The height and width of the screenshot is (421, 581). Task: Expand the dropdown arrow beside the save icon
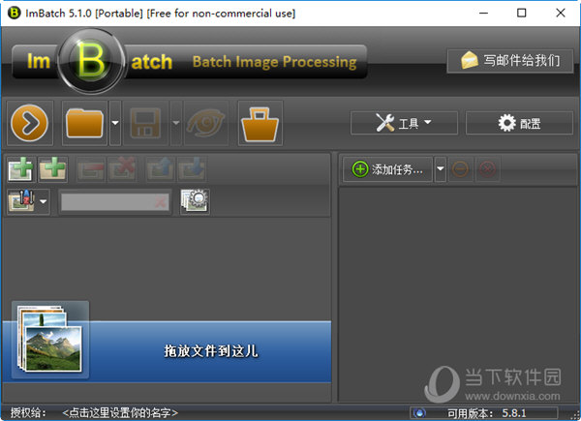[176, 123]
